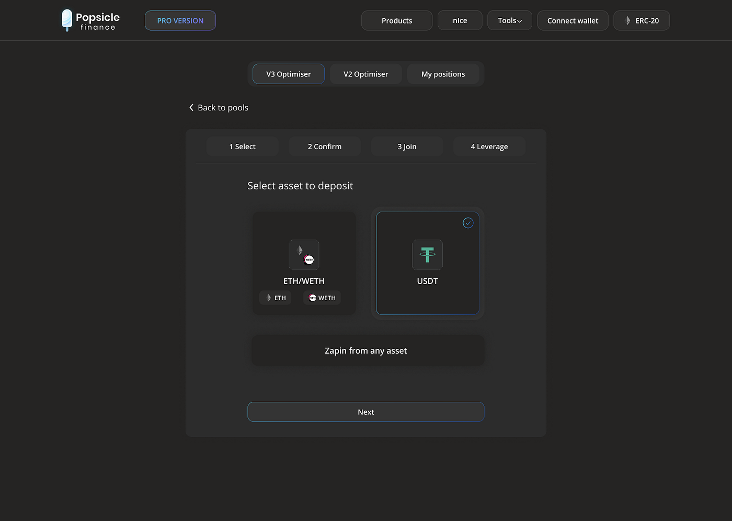Open the My positions tab
Screen dimensions: 732x521
[443, 74]
